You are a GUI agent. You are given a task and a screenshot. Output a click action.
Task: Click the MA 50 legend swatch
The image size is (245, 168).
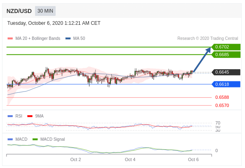68,39
